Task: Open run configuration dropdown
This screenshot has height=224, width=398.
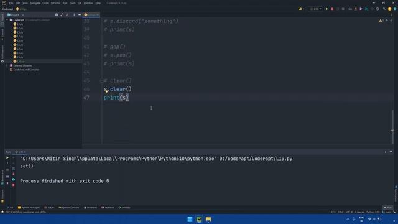Action: [315, 9]
